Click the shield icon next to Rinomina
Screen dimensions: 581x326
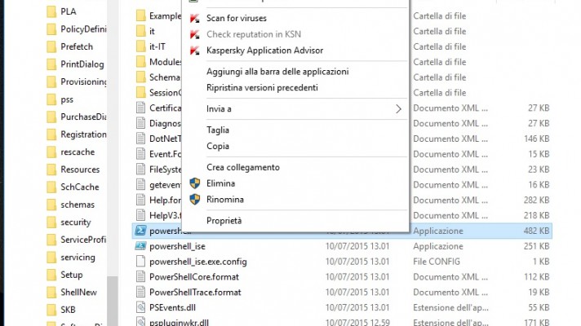pos(194,200)
